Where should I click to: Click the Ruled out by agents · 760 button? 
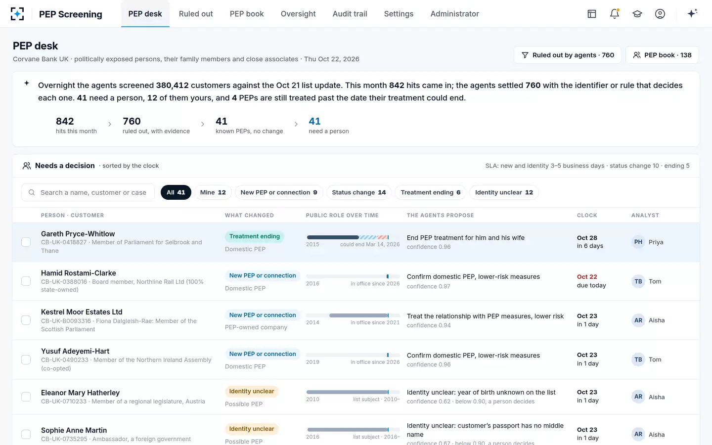point(568,55)
